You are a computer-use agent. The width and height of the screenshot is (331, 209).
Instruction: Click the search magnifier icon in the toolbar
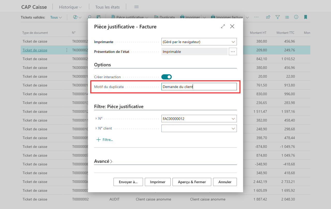89,17
